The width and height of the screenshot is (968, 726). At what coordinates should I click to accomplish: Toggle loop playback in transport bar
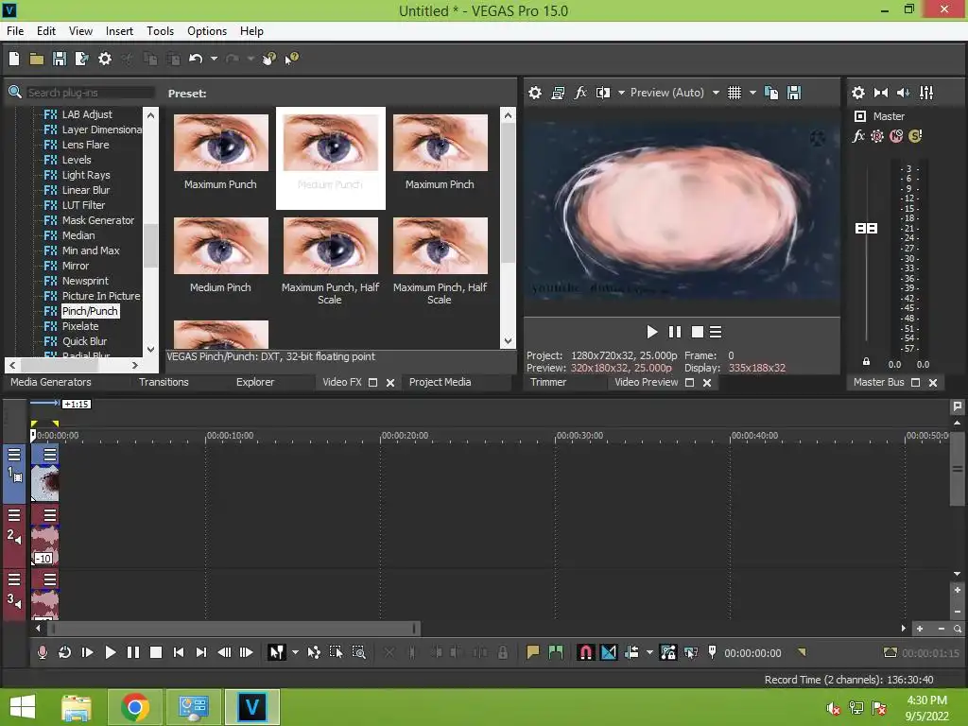(64, 652)
